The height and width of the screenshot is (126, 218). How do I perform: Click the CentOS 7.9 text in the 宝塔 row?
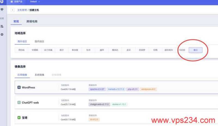68,120
